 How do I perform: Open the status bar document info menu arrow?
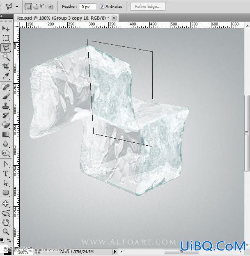click(115, 251)
